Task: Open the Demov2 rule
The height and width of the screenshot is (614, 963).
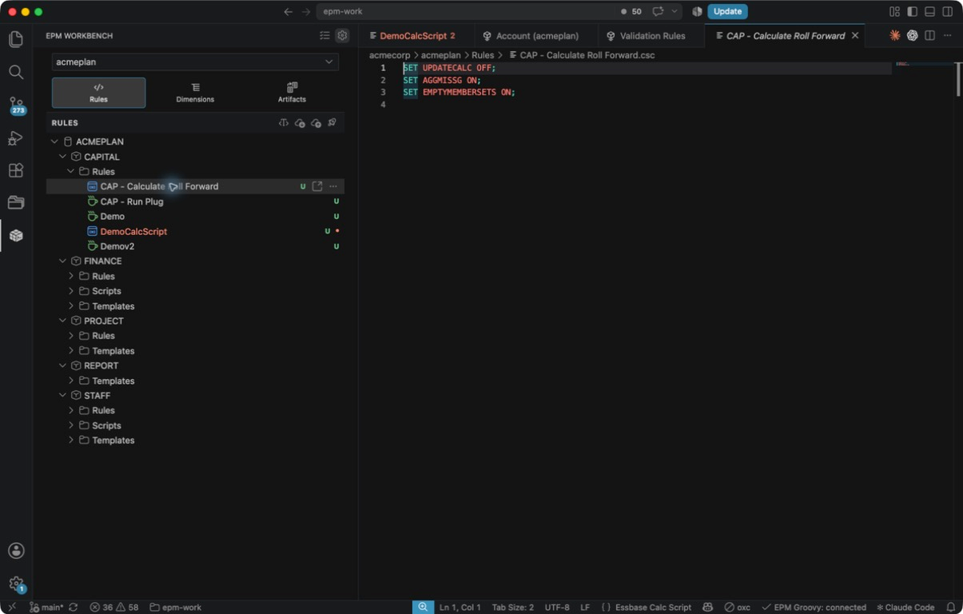Action: pyautogui.click(x=117, y=246)
